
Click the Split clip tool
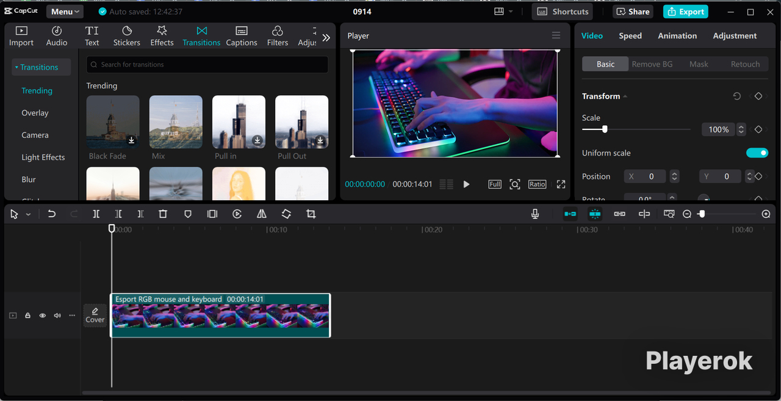96,214
